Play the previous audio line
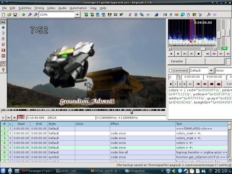Screen dimensions: 232x174 coord(171,54)
